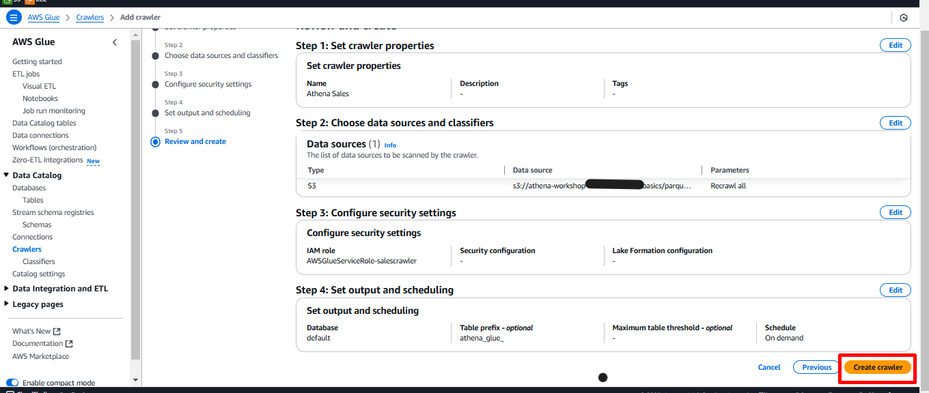Open Data Catalog tables in sidebar
Viewport: 929px width, 393px height.
[x=44, y=123]
